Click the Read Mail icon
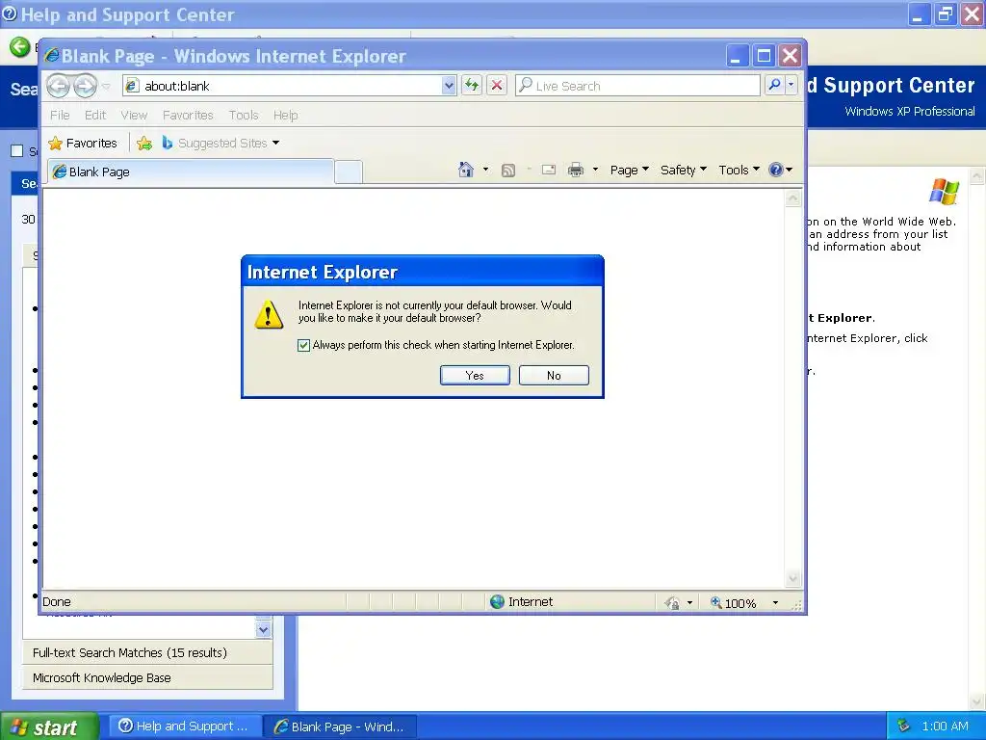 click(548, 170)
